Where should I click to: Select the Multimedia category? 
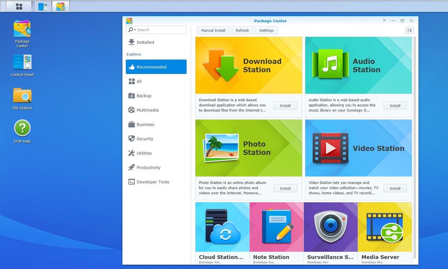pyautogui.click(x=147, y=110)
